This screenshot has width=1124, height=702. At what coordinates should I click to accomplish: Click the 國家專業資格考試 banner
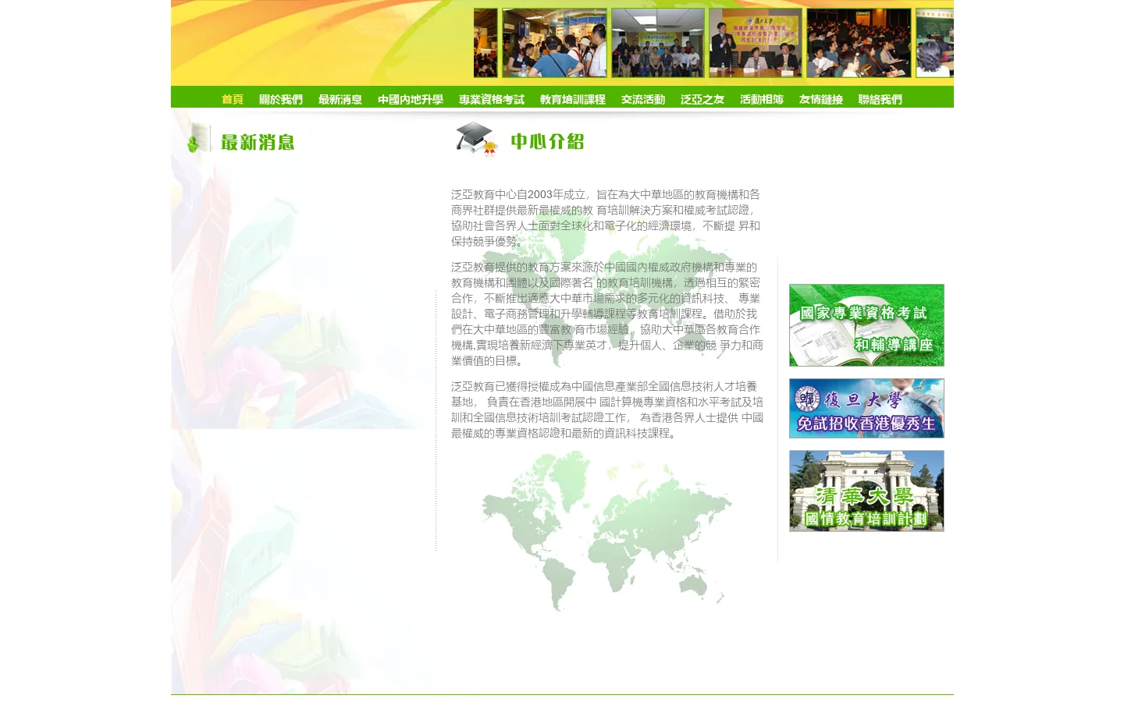[866, 325]
